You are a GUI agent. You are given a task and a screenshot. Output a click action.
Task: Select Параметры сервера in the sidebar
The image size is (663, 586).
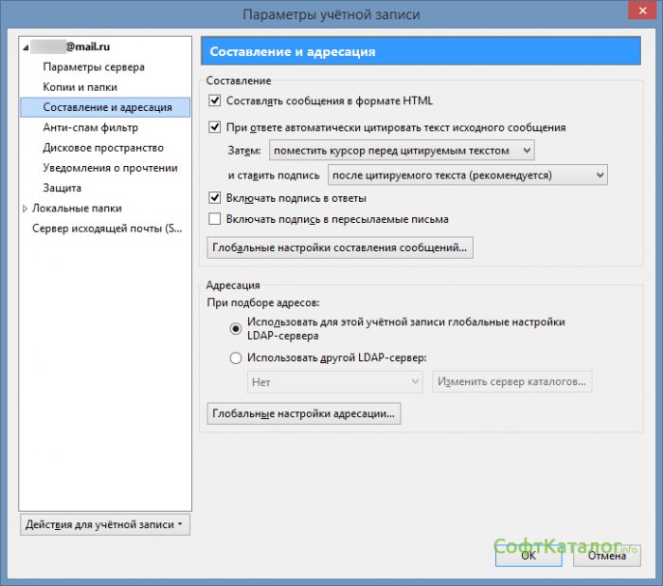click(x=94, y=67)
